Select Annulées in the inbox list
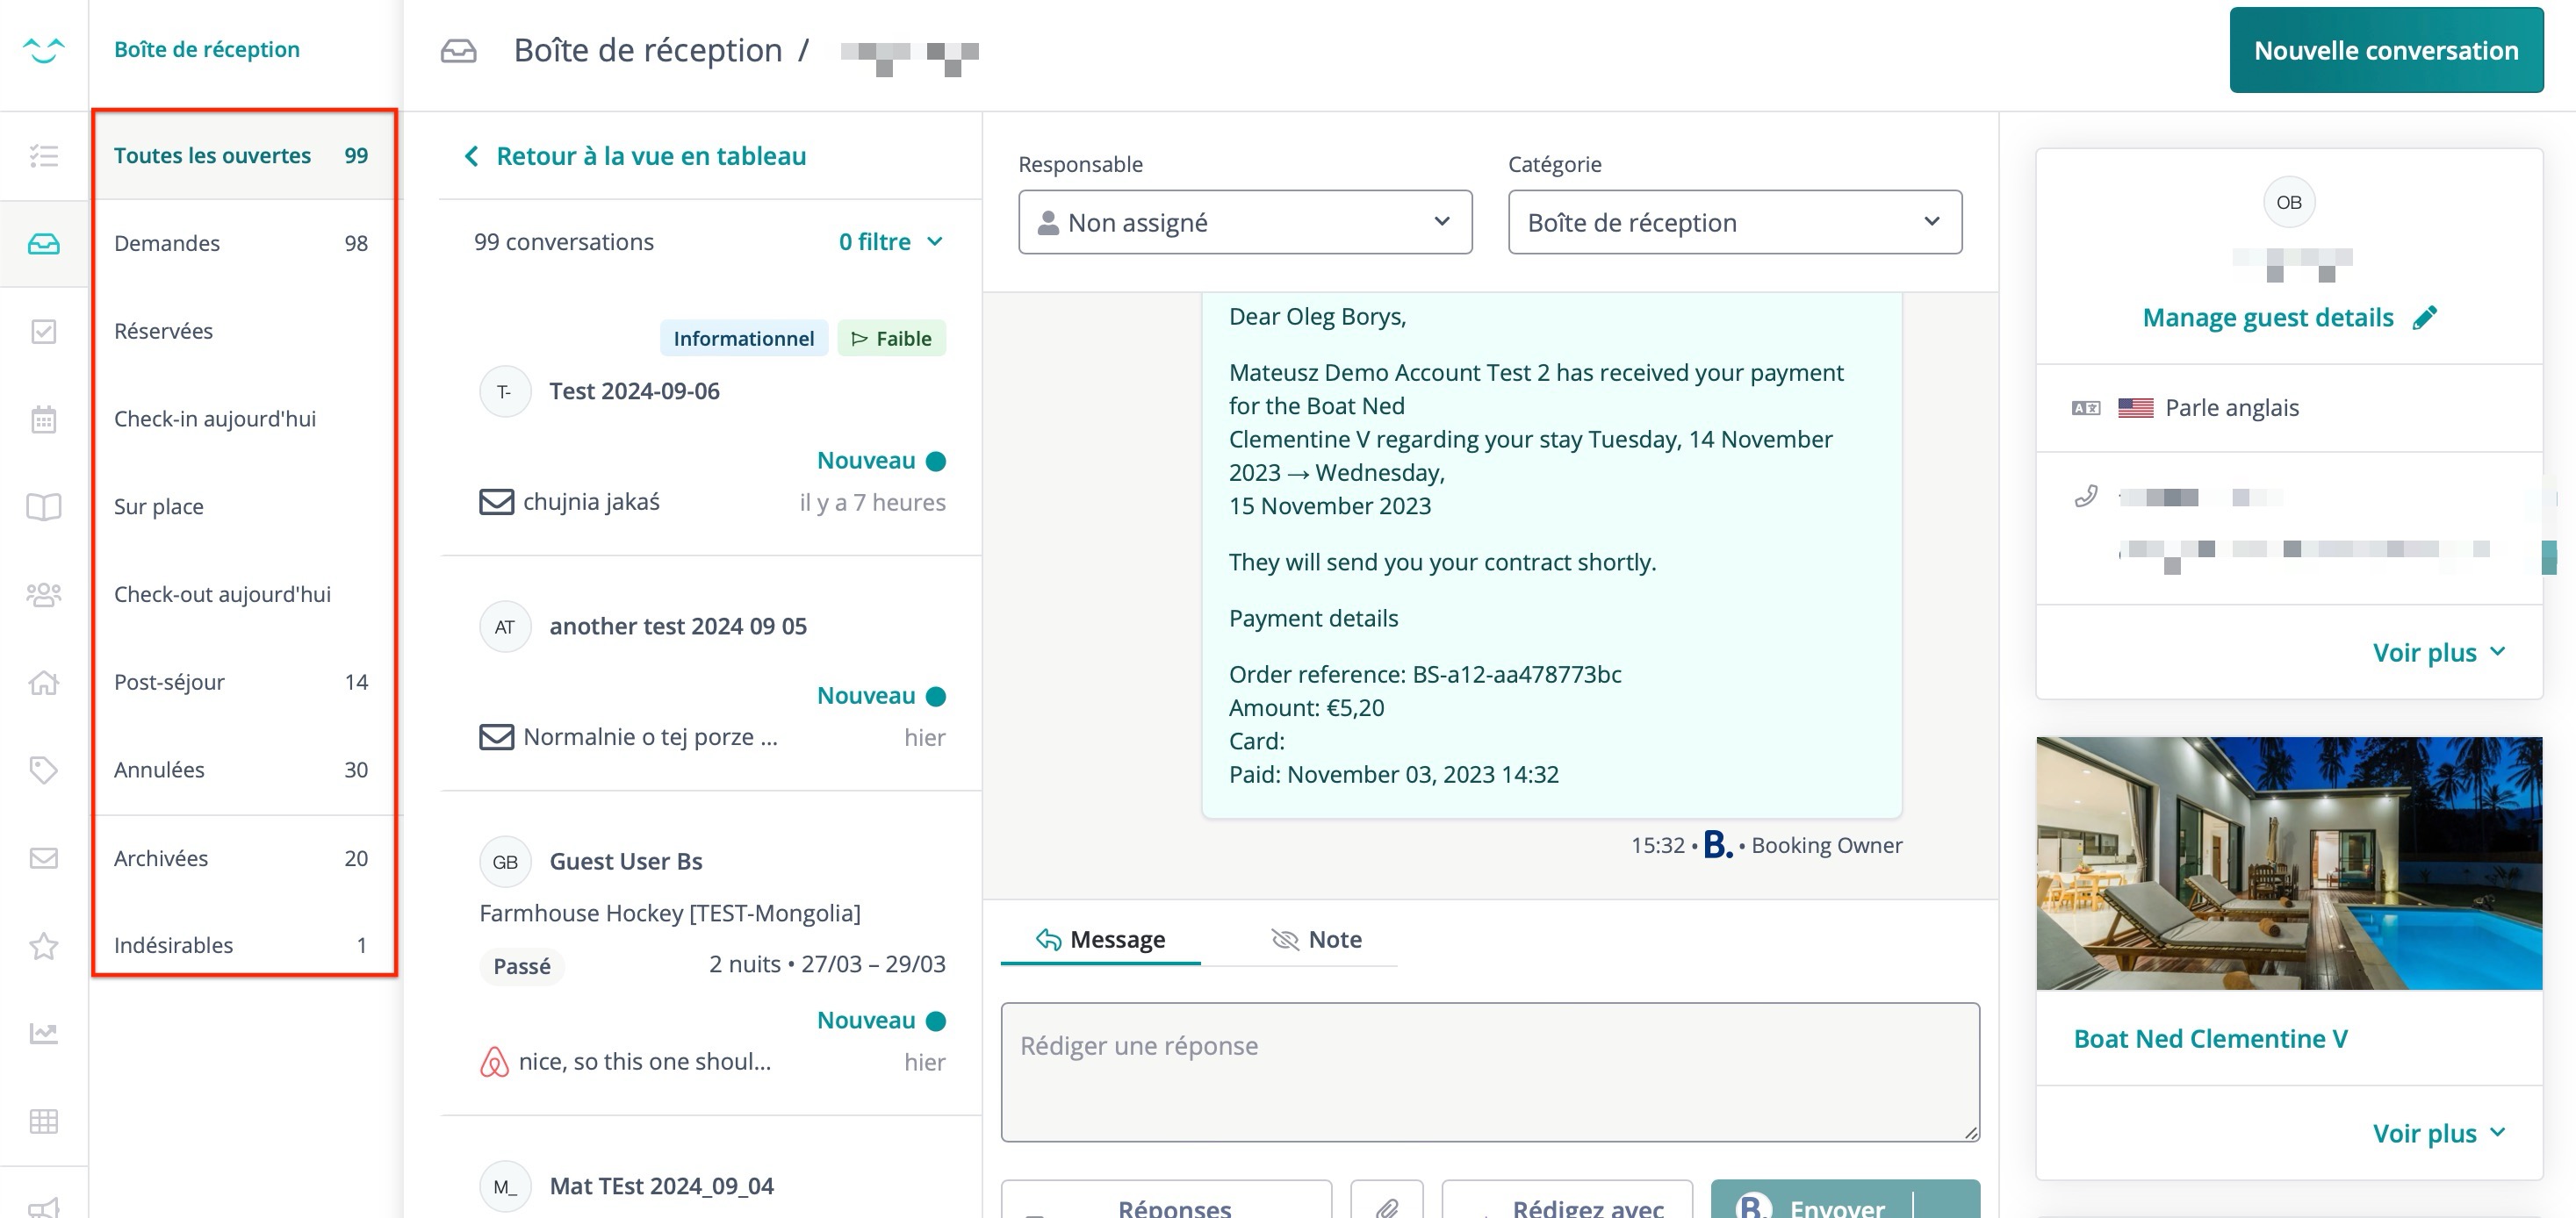 tap(160, 770)
